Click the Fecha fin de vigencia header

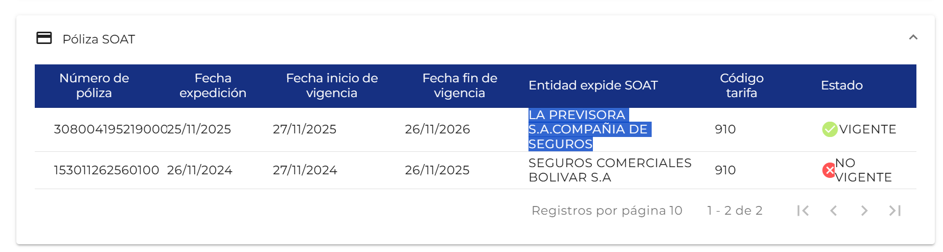459,85
